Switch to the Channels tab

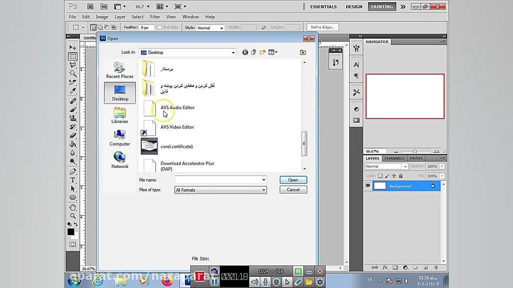click(394, 158)
